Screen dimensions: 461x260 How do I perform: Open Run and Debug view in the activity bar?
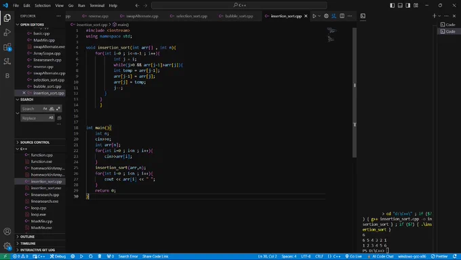[x=7, y=33]
